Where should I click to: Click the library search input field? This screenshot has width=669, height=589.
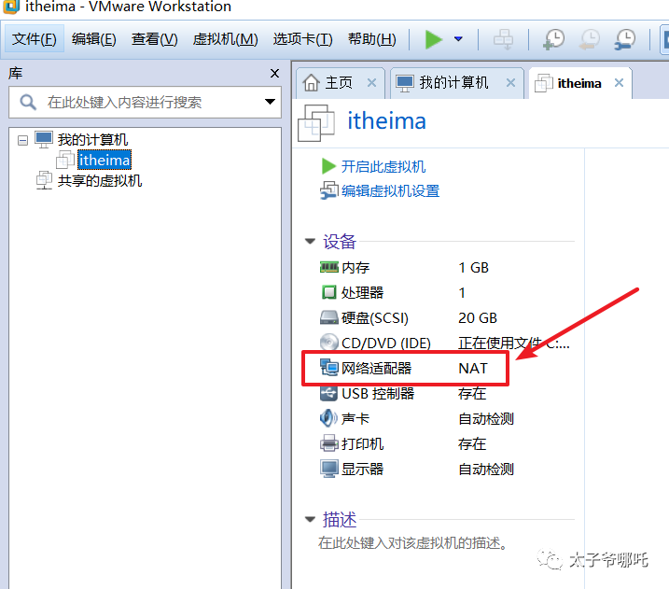coord(145,102)
